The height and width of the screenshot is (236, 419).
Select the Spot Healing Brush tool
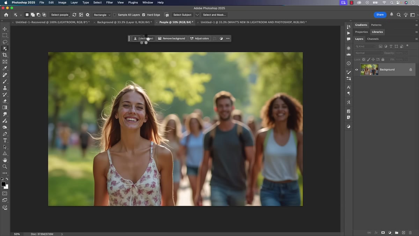pos(5,75)
